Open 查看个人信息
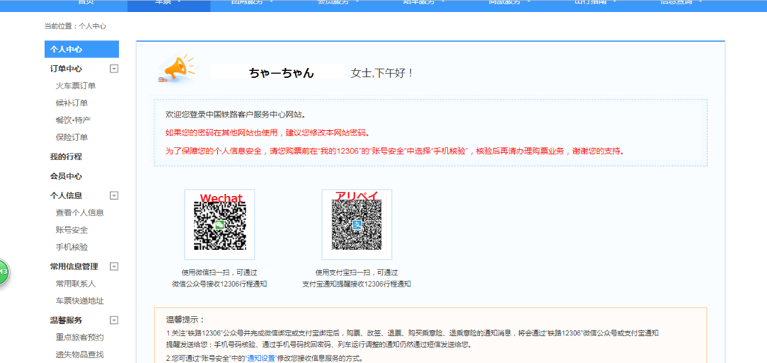Screen dimensions: 767x363 (x=79, y=213)
